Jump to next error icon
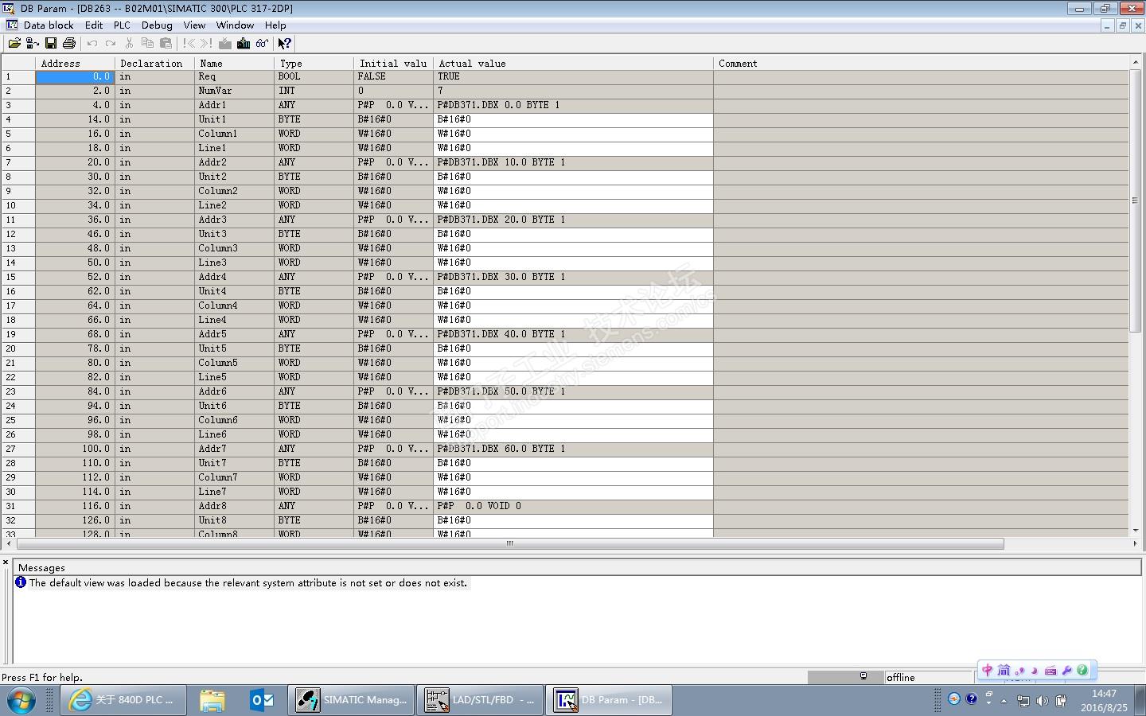Viewport: 1146px width, 716px height. [x=207, y=44]
